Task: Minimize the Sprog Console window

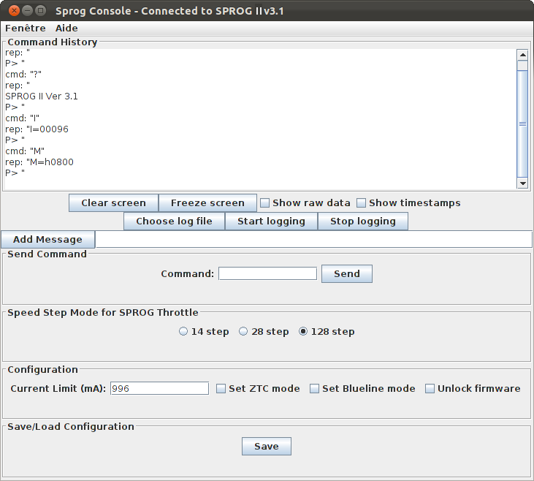Action: (27, 10)
